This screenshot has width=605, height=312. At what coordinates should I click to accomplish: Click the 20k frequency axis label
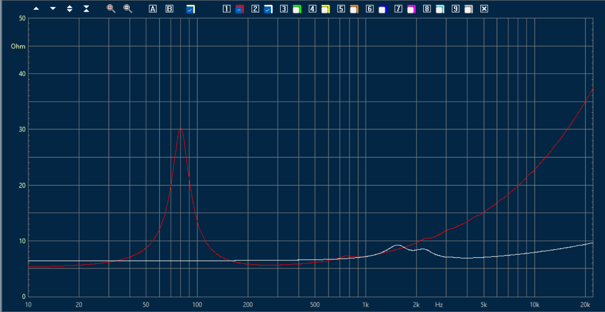pyautogui.click(x=585, y=305)
